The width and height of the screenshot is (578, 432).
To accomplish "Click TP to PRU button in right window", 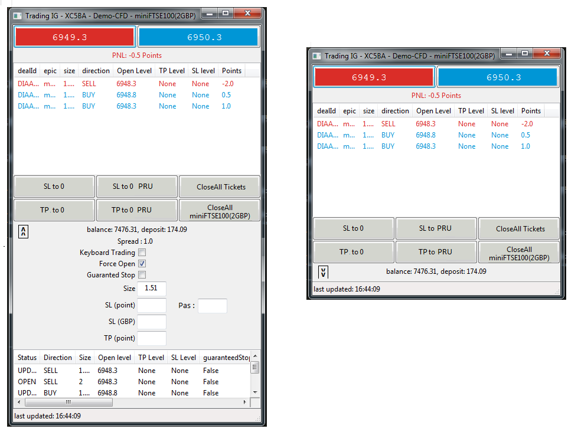I will point(436,252).
